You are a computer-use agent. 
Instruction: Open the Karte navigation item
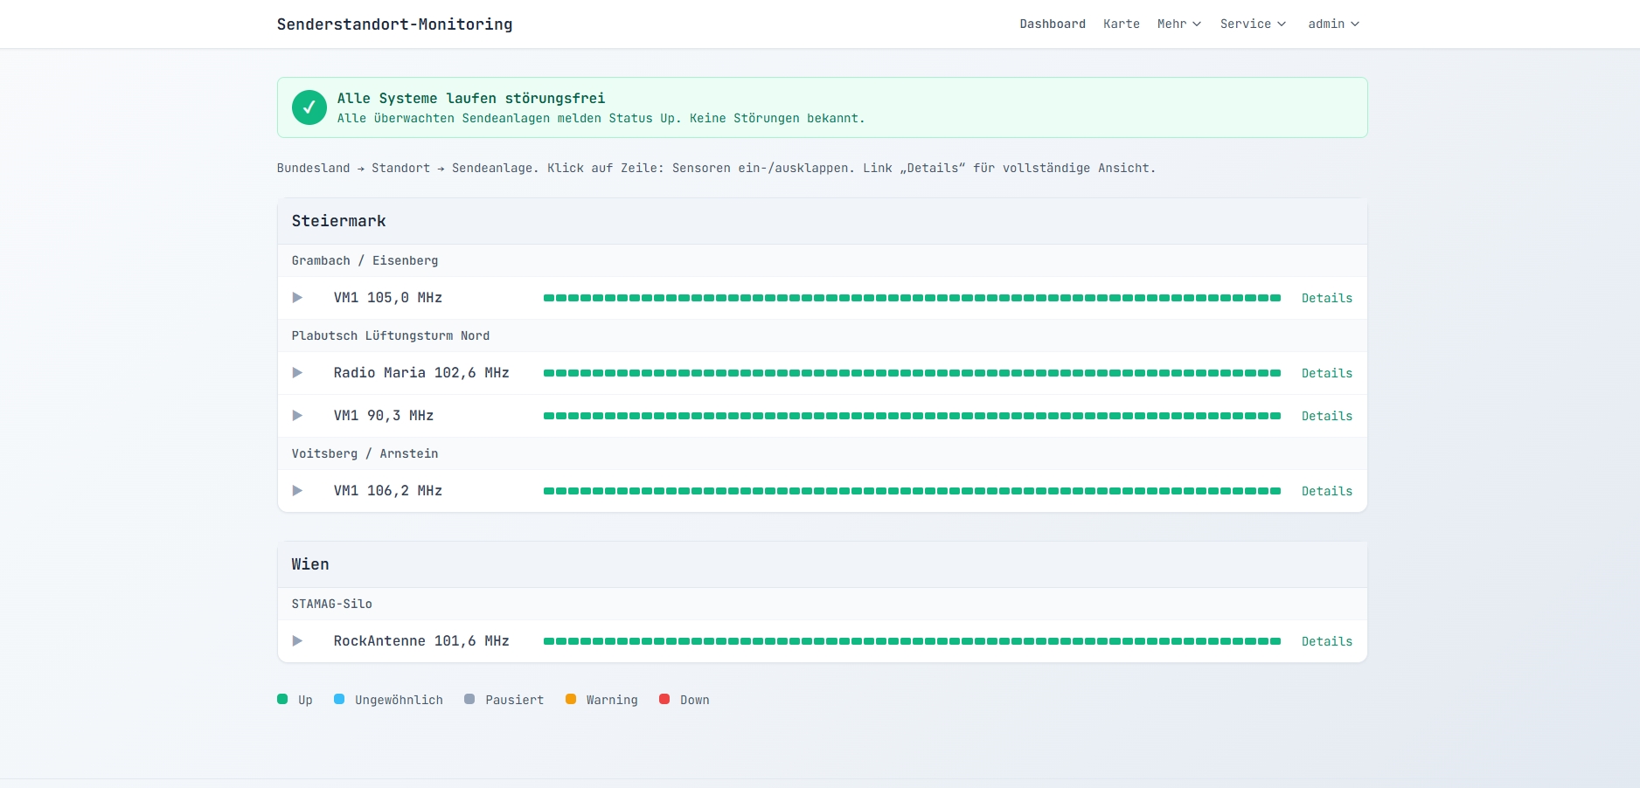1121,24
